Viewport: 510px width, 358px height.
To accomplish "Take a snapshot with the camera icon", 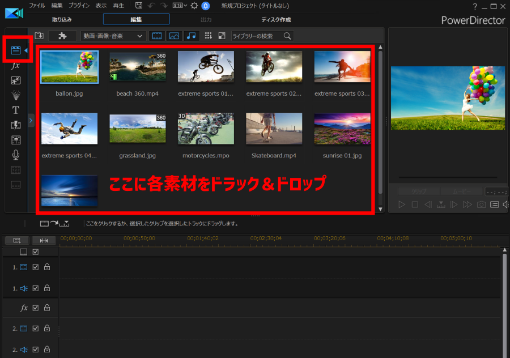I will (481, 204).
